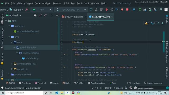The height and width of the screenshot is (95, 169).
Task: Open the Refactor menu
Action: click(57, 3)
